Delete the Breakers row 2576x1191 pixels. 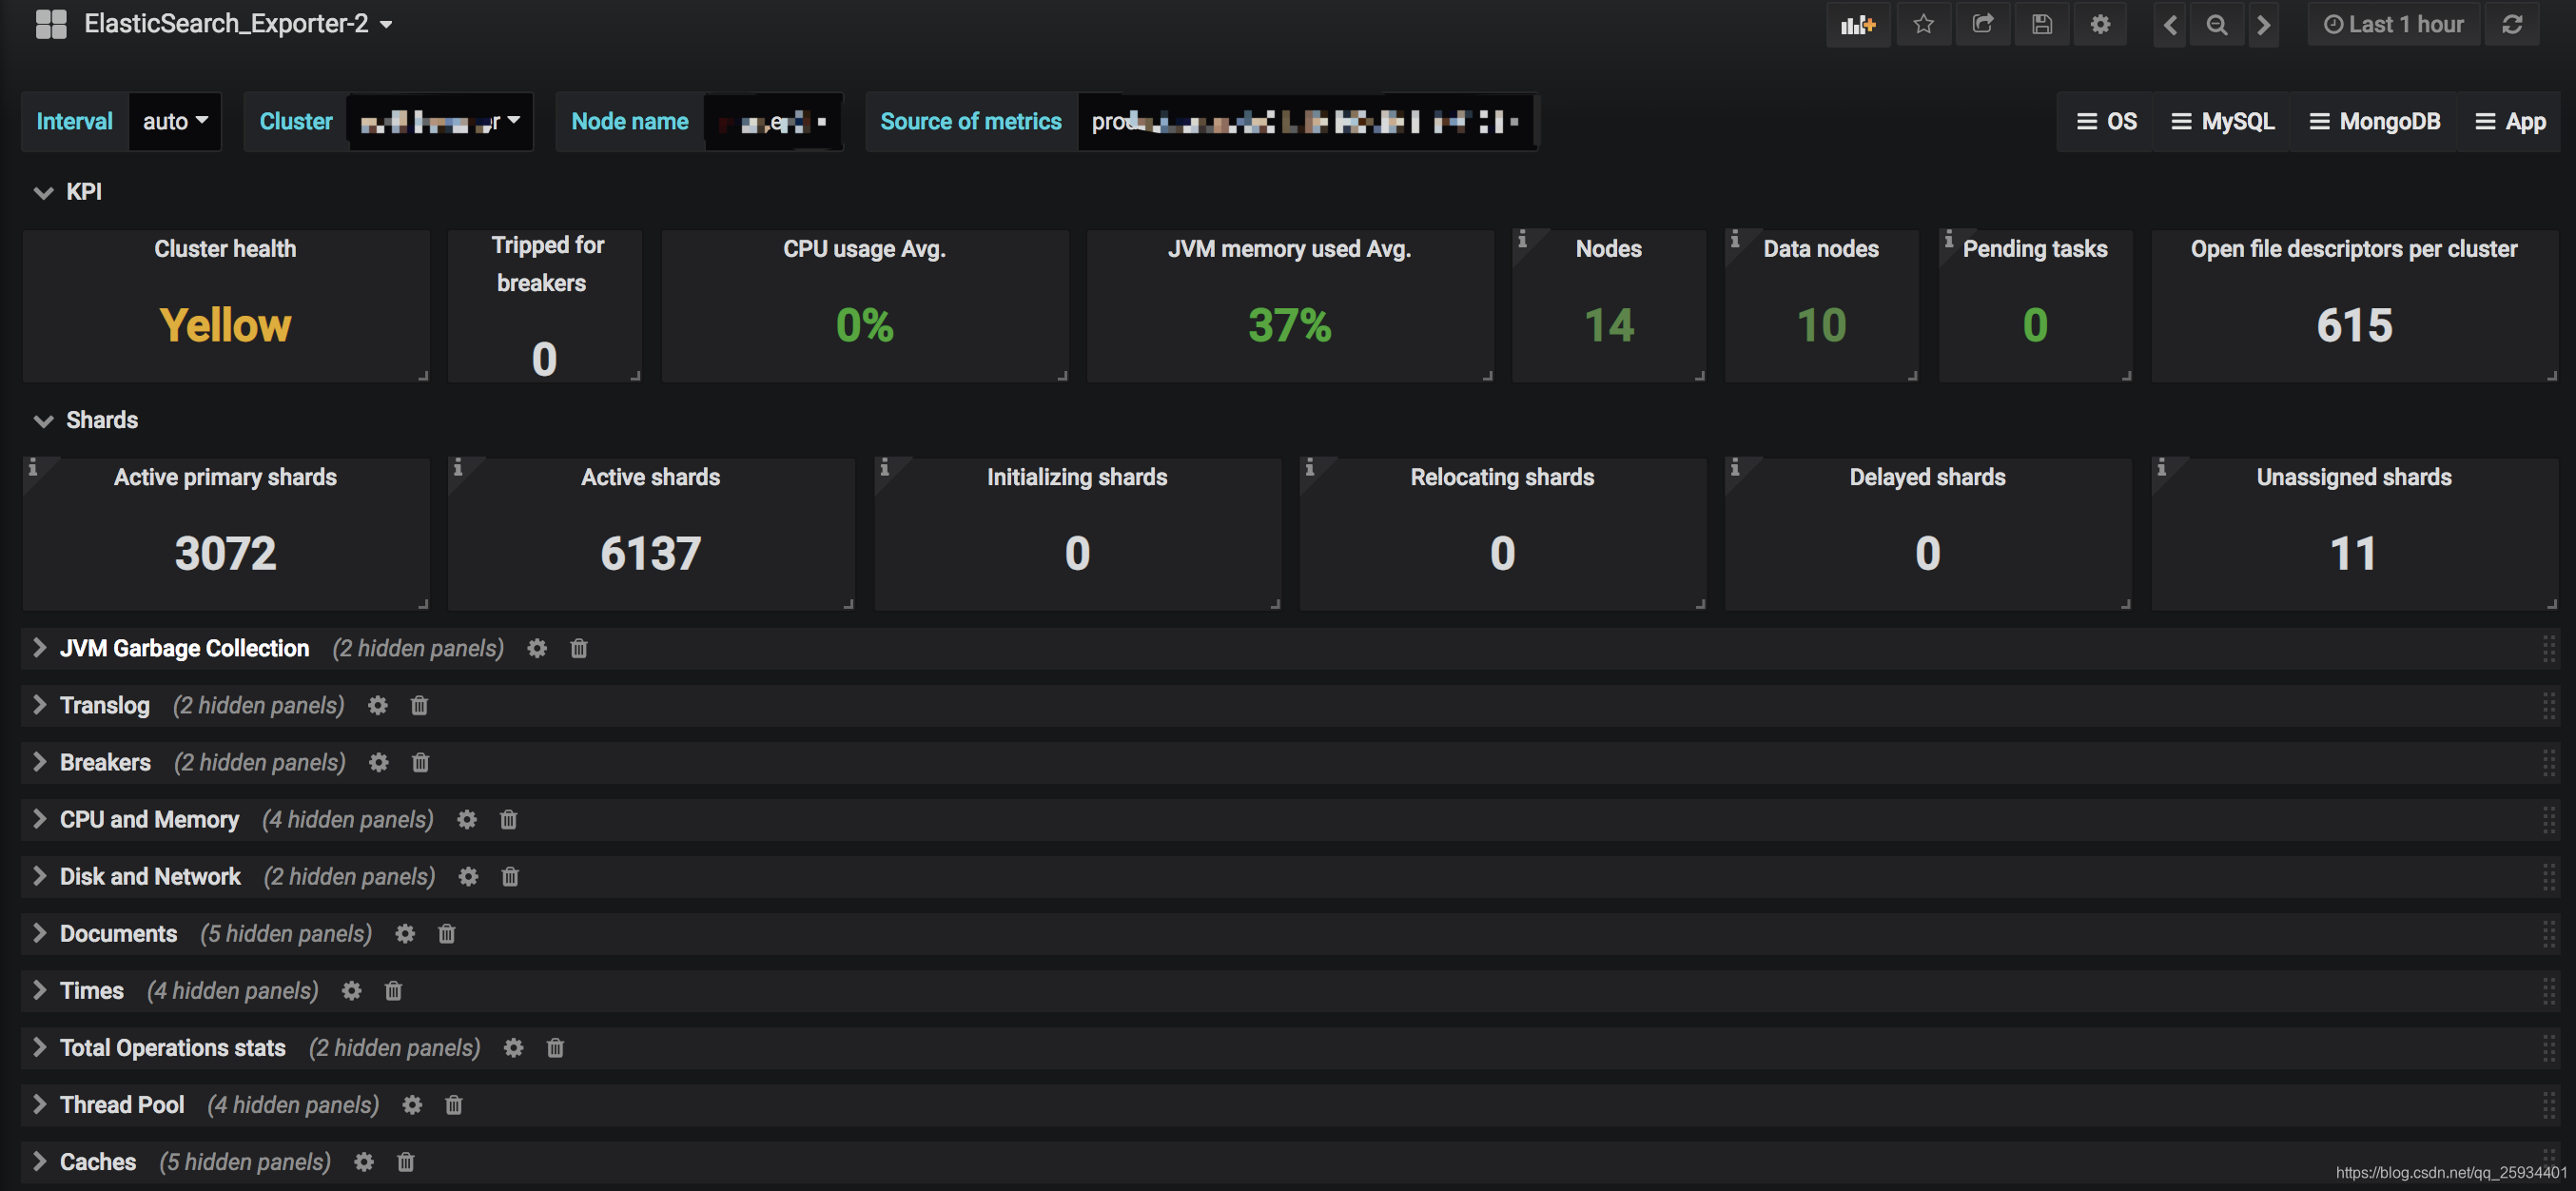click(420, 762)
